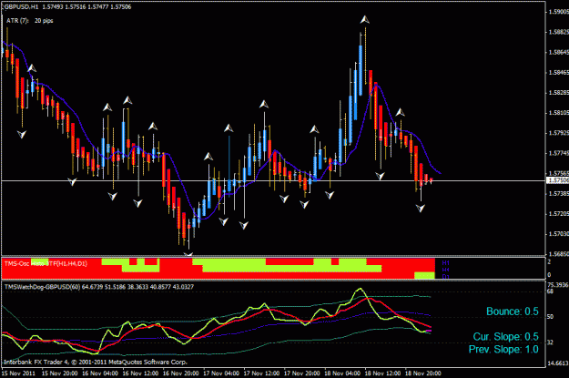
Task: Click the 18 Nov 04:00 time axis label
Action: click(342, 373)
